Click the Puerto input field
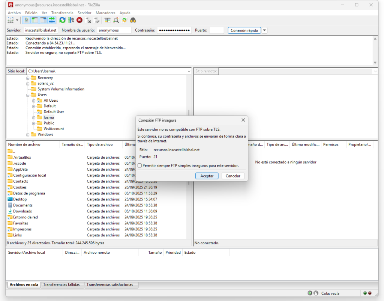The width and height of the screenshot is (384, 301). (216, 30)
